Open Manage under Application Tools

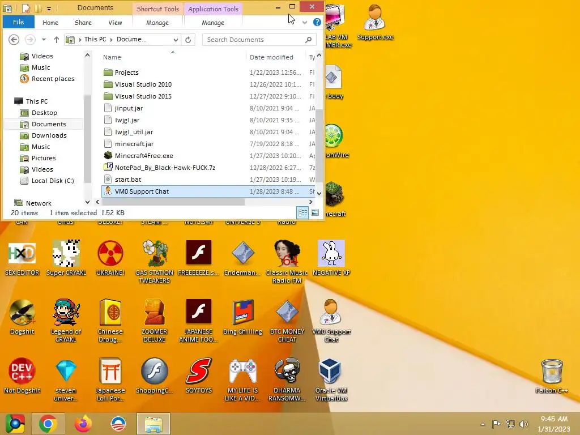point(213,23)
